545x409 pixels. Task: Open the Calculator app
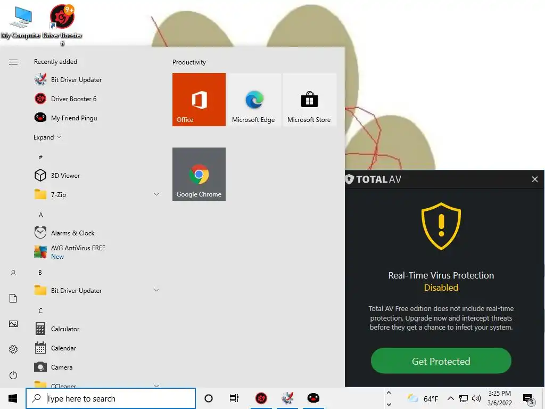[96, 329]
